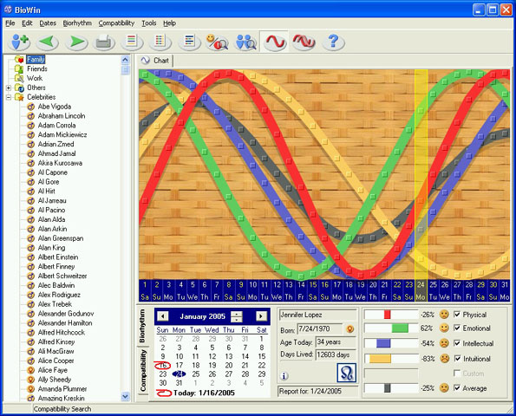
Task: Open the bar-style report icon
Action: coord(189,42)
